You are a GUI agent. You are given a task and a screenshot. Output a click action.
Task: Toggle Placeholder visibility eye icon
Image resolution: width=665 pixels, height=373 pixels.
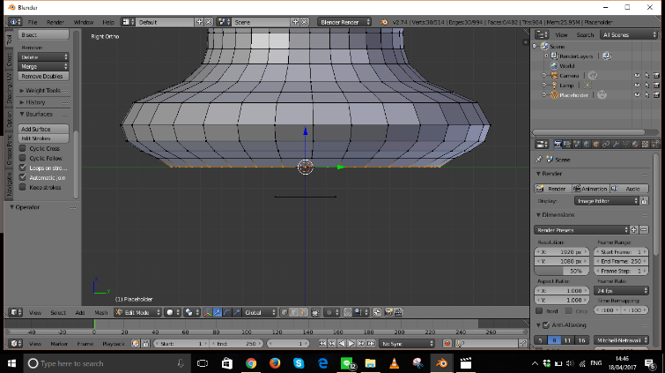click(x=637, y=95)
